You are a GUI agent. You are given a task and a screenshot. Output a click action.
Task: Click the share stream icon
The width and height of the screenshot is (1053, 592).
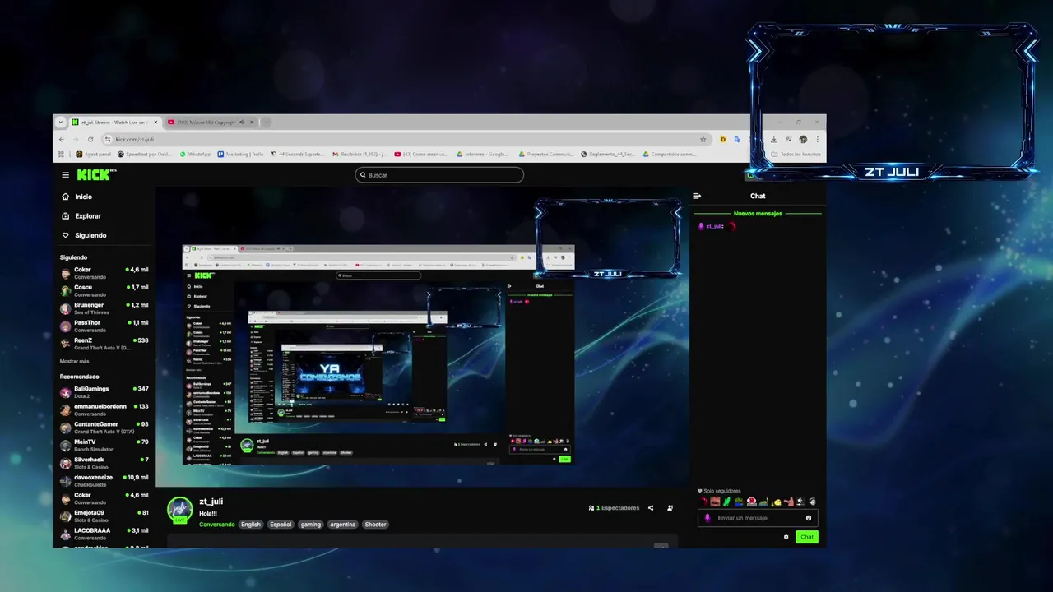[x=651, y=508]
